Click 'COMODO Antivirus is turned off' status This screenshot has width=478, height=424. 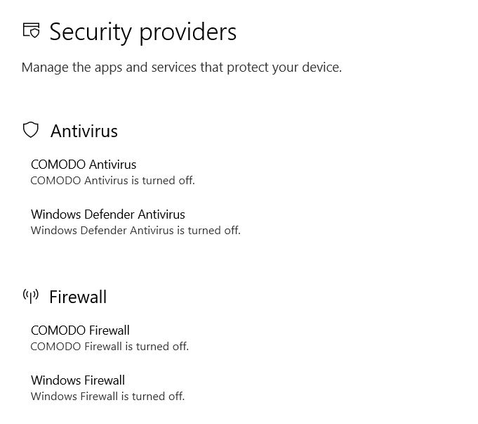pyautogui.click(x=112, y=181)
